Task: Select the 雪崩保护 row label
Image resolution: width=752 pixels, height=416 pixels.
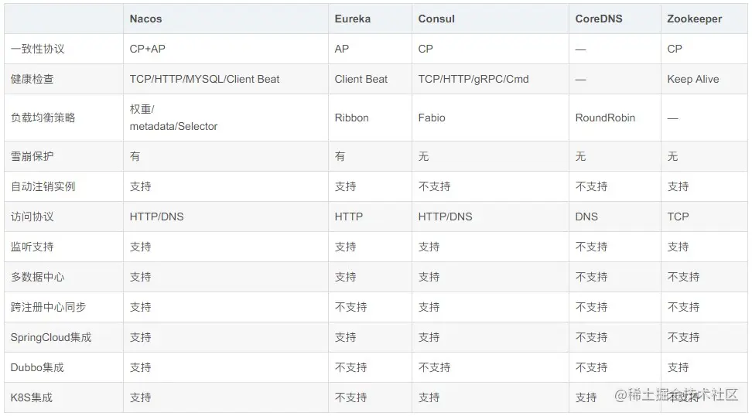Action: click(32, 156)
